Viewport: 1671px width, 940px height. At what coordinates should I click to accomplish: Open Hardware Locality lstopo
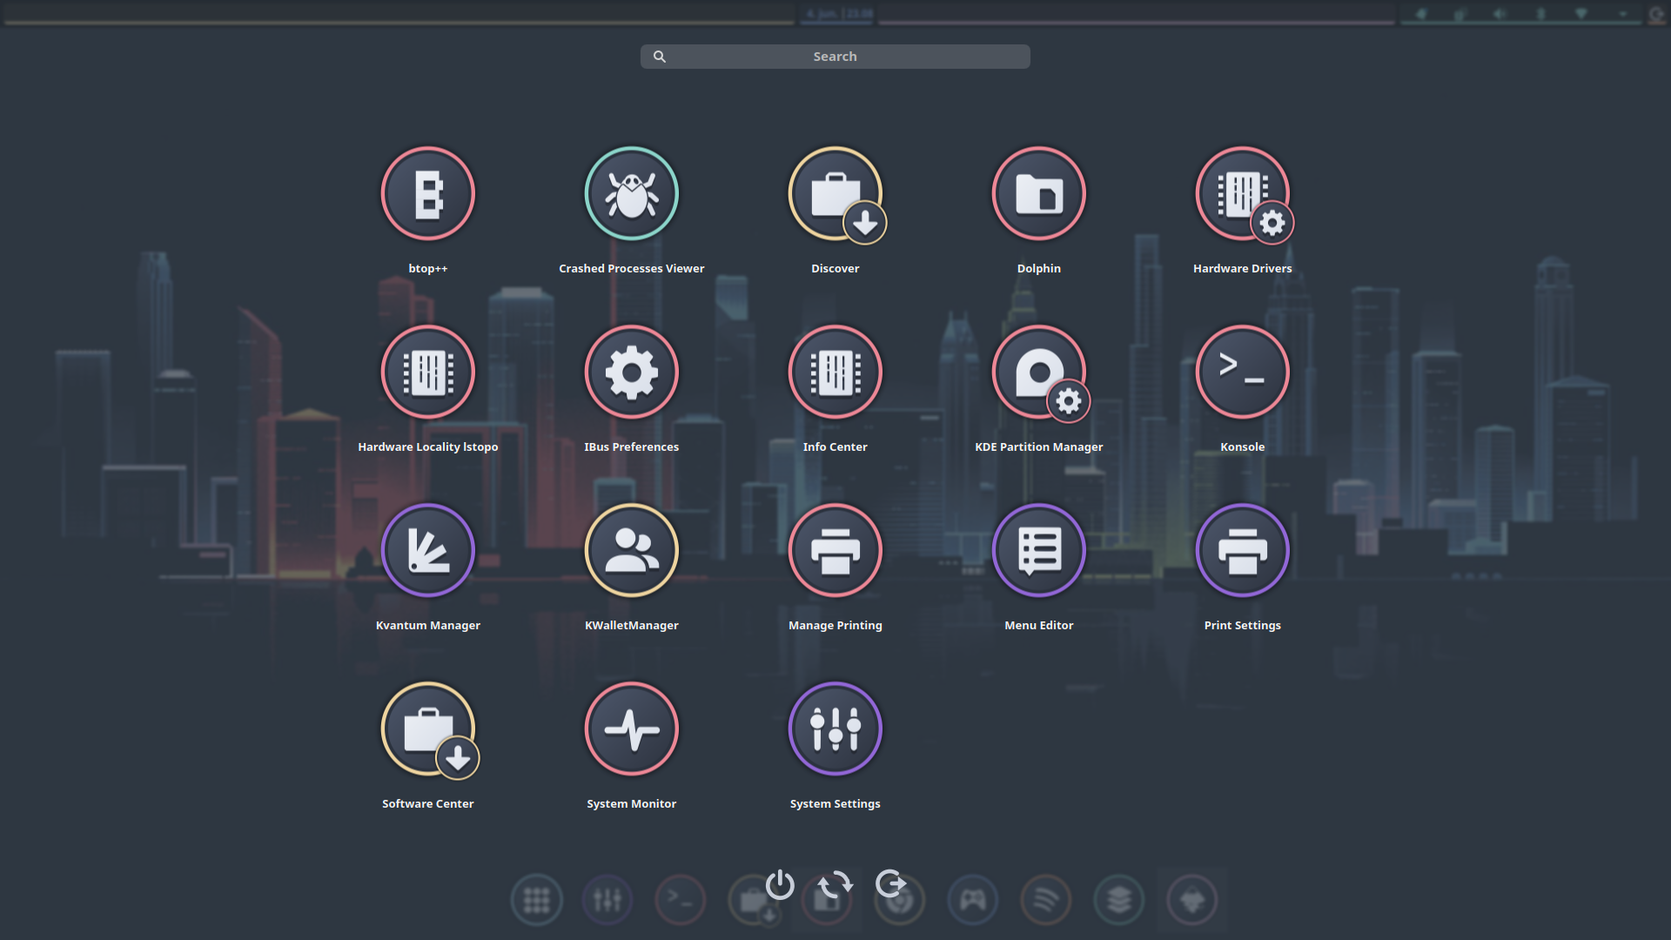427,373
